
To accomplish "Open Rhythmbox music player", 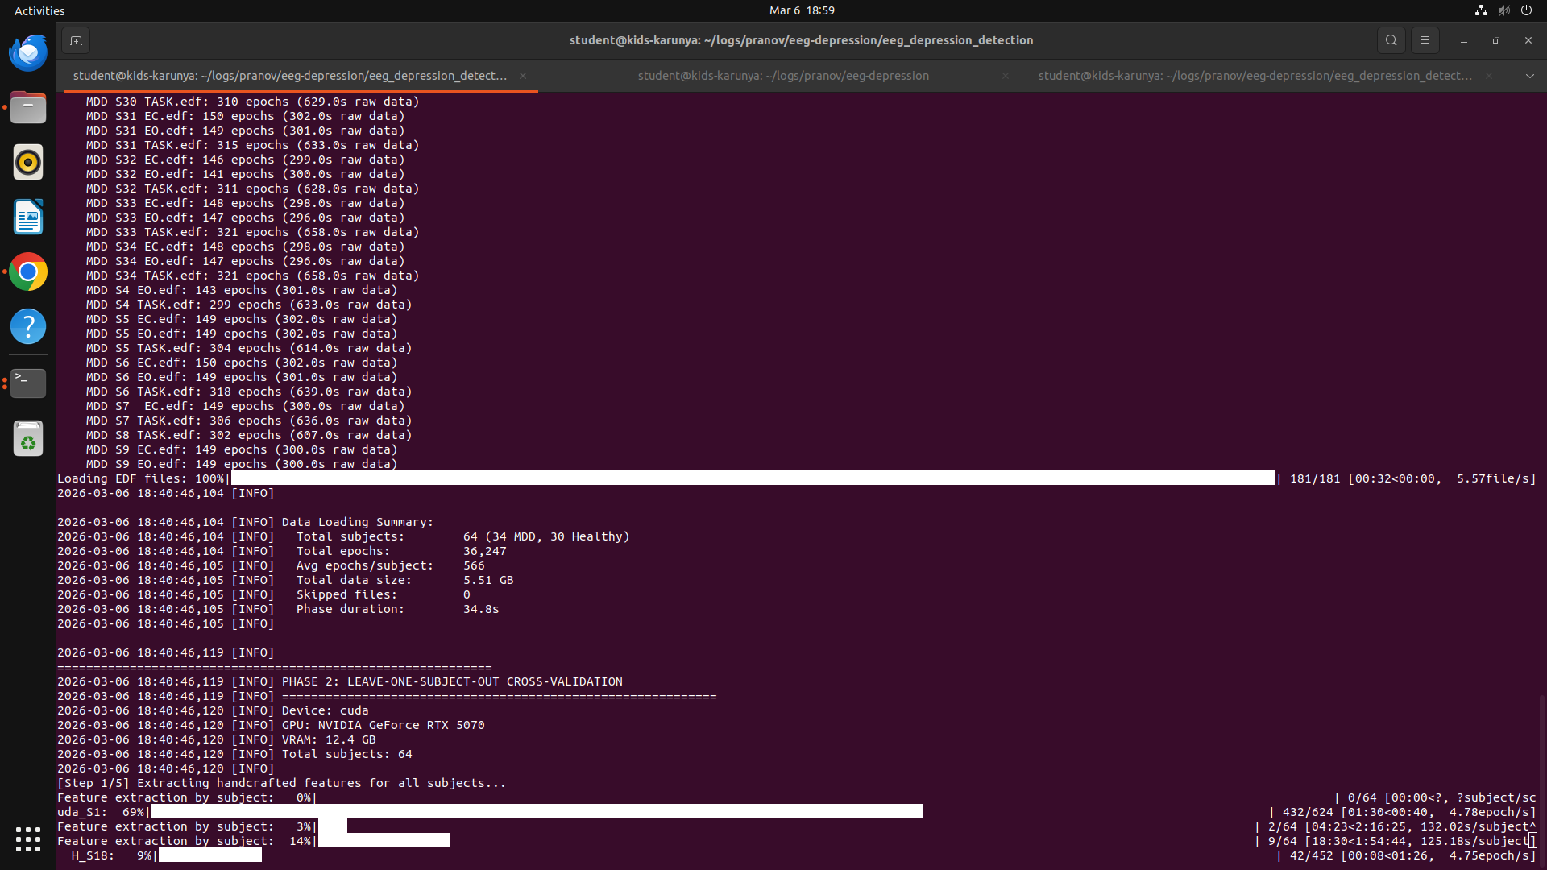I will (x=28, y=163).
